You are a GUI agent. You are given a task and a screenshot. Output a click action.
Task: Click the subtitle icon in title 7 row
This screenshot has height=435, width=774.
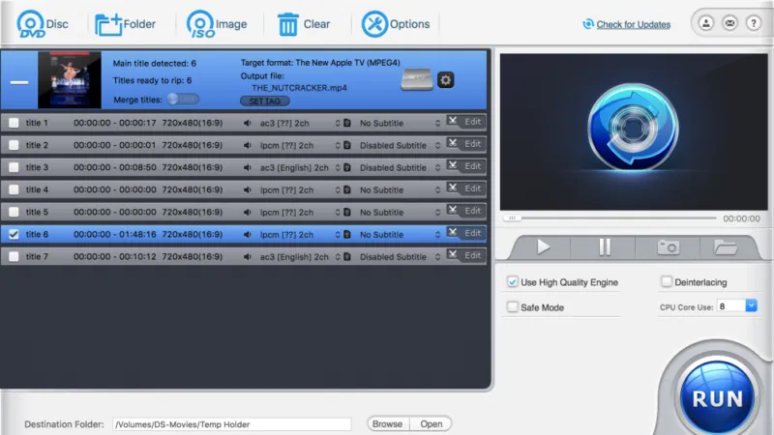(347, 256)
